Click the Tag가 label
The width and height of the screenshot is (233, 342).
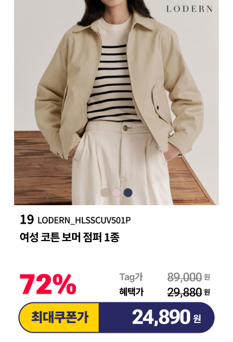pos(131,277)
